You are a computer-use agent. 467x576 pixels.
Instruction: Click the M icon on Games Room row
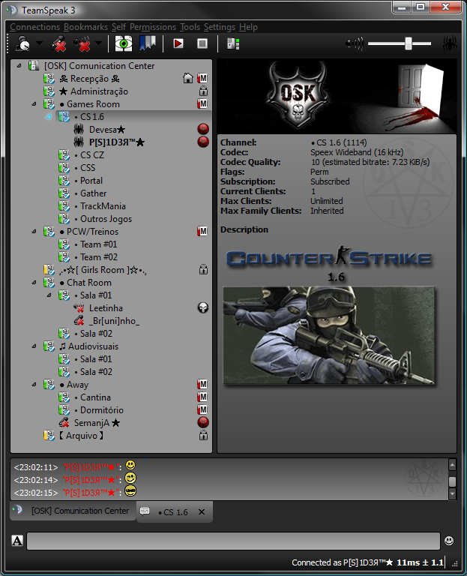[202, 103]
